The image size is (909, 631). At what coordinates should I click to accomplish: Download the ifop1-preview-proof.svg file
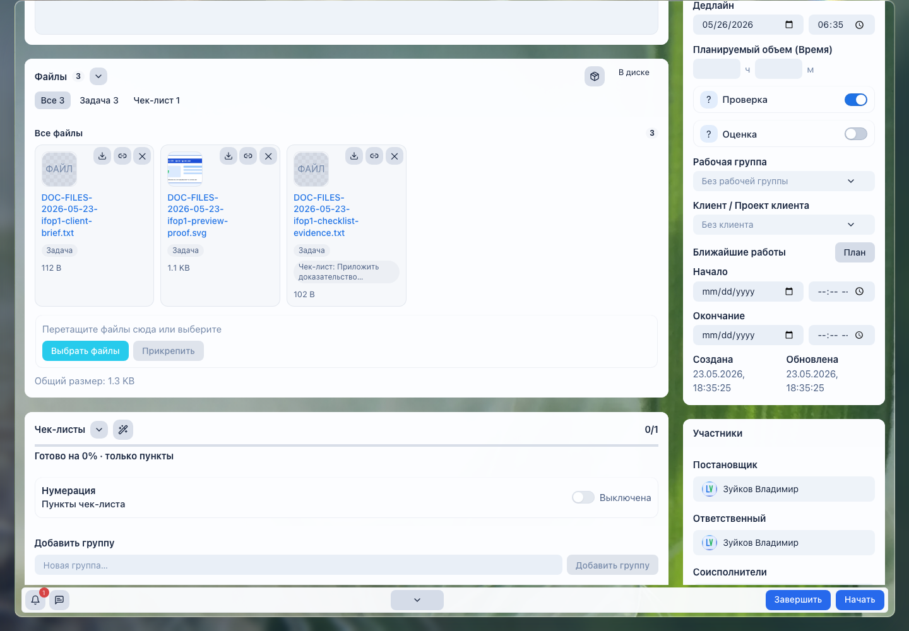coord(229,156)
